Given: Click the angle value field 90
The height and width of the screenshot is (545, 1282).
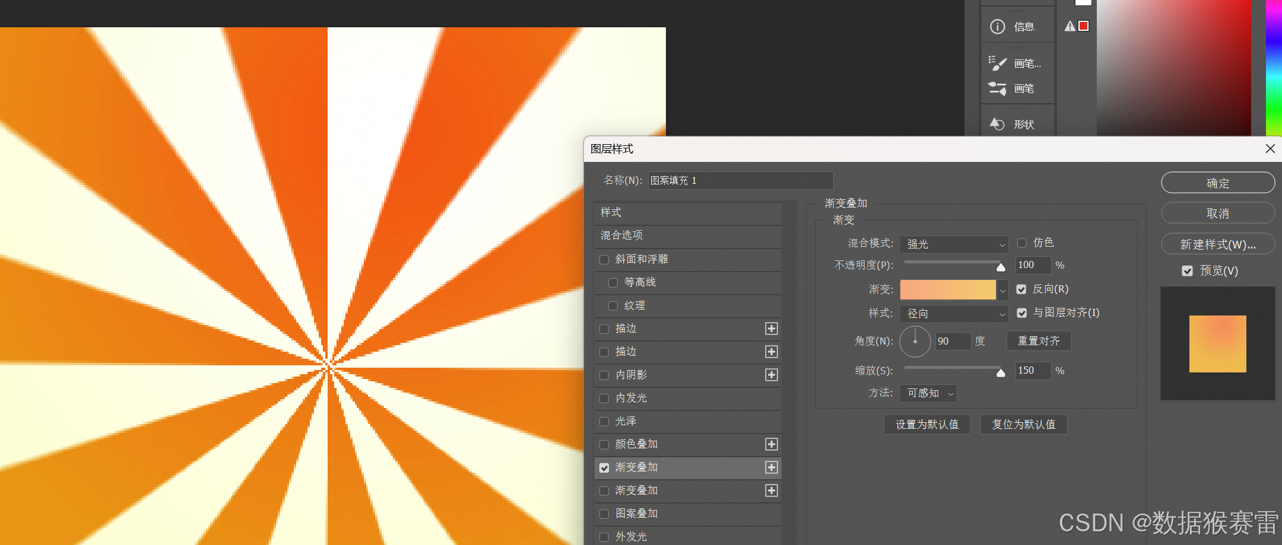Looking at the screenshot, I should pyautogui.click(x=953, y=341).
